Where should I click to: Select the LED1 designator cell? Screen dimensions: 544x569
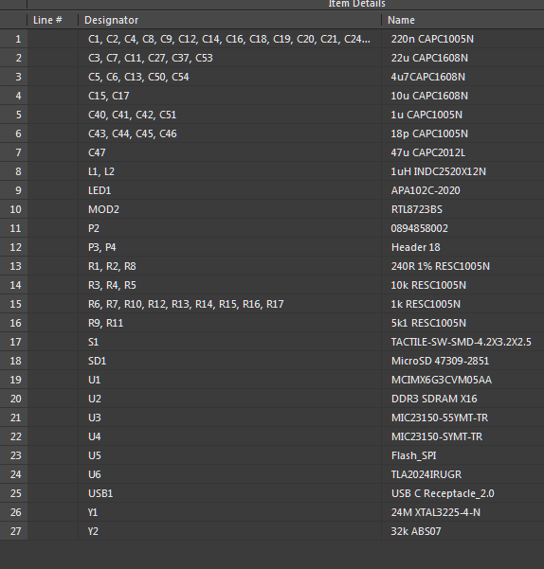[x=230, y=190]
